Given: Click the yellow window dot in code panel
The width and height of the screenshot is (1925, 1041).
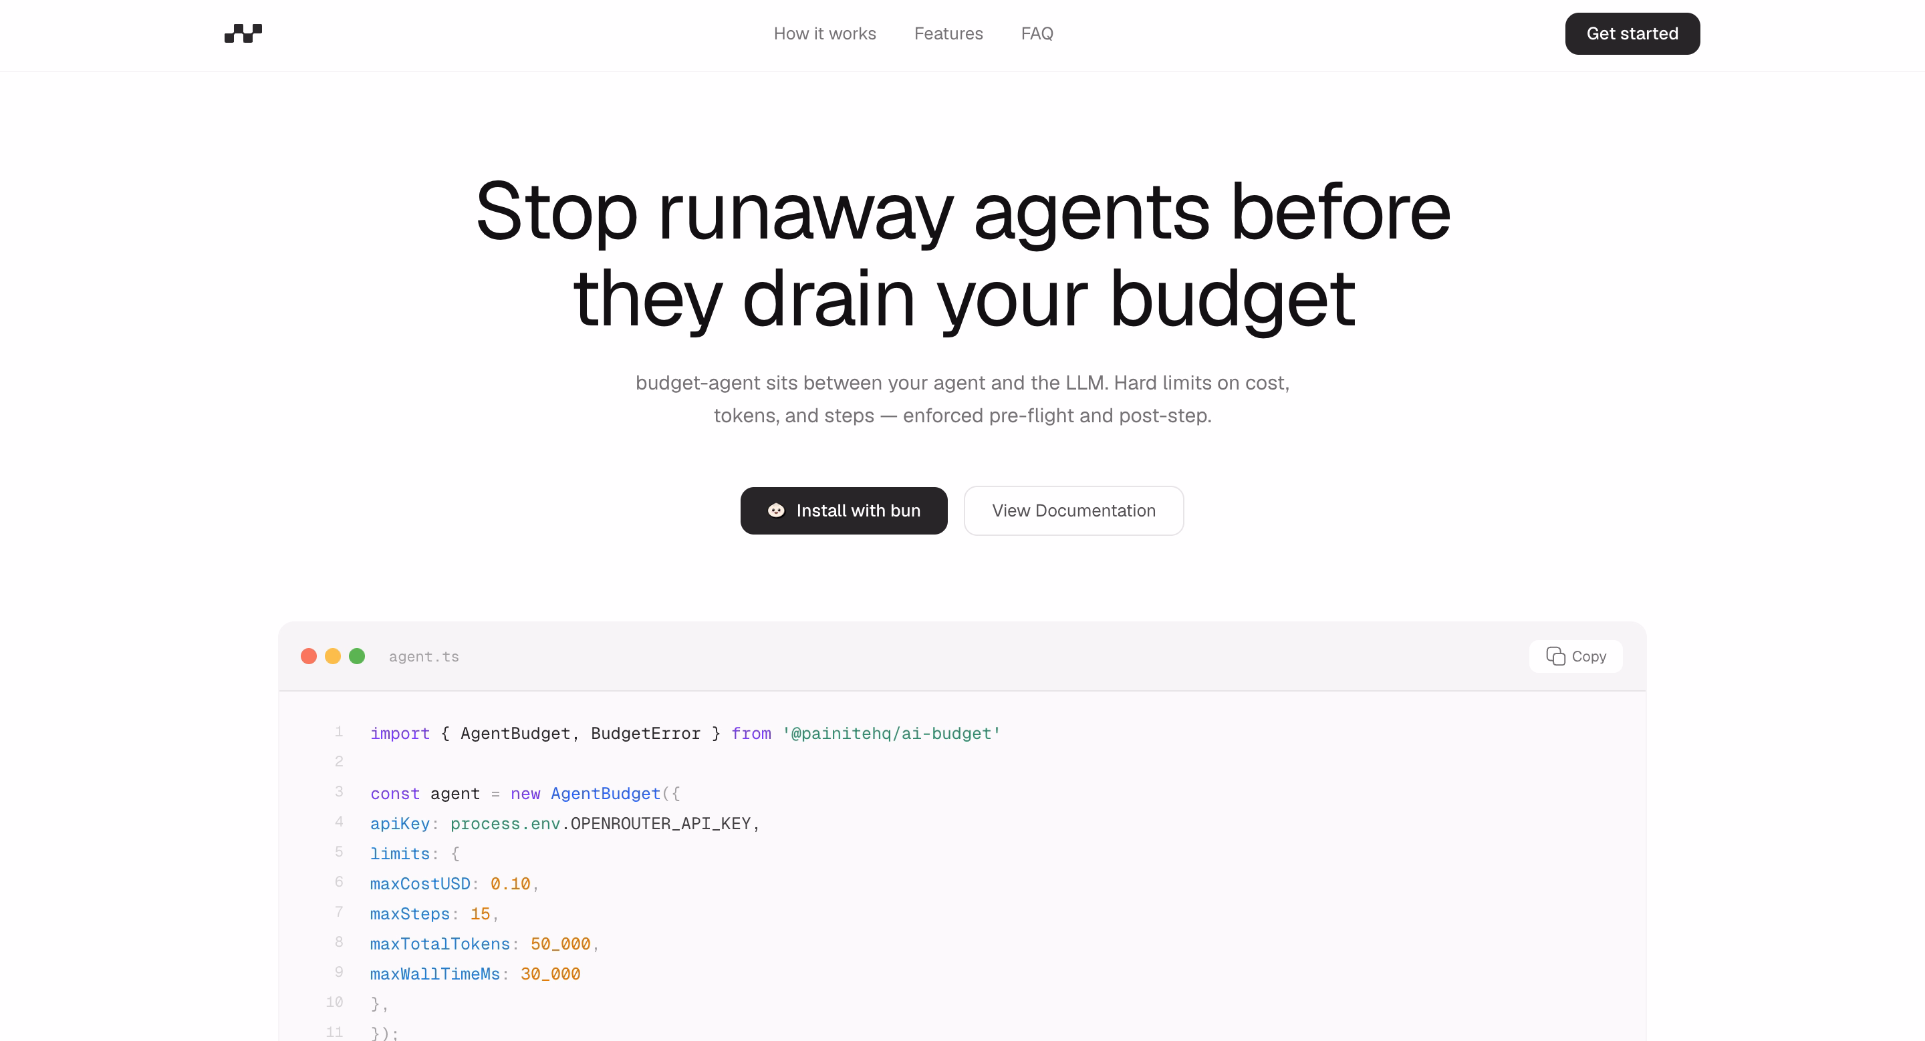Looking at the screenshot, I should [x=333, y=656].
